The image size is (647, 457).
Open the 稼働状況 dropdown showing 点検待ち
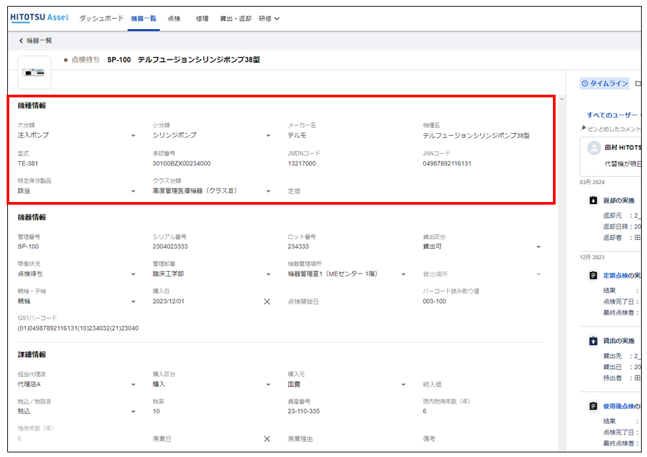pos(77,274)
